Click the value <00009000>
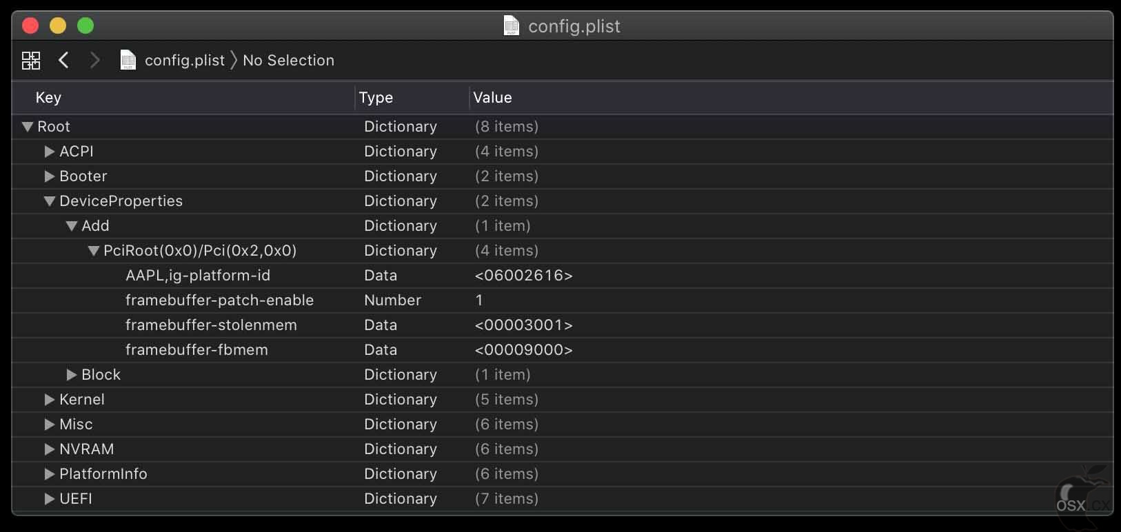 524,350
